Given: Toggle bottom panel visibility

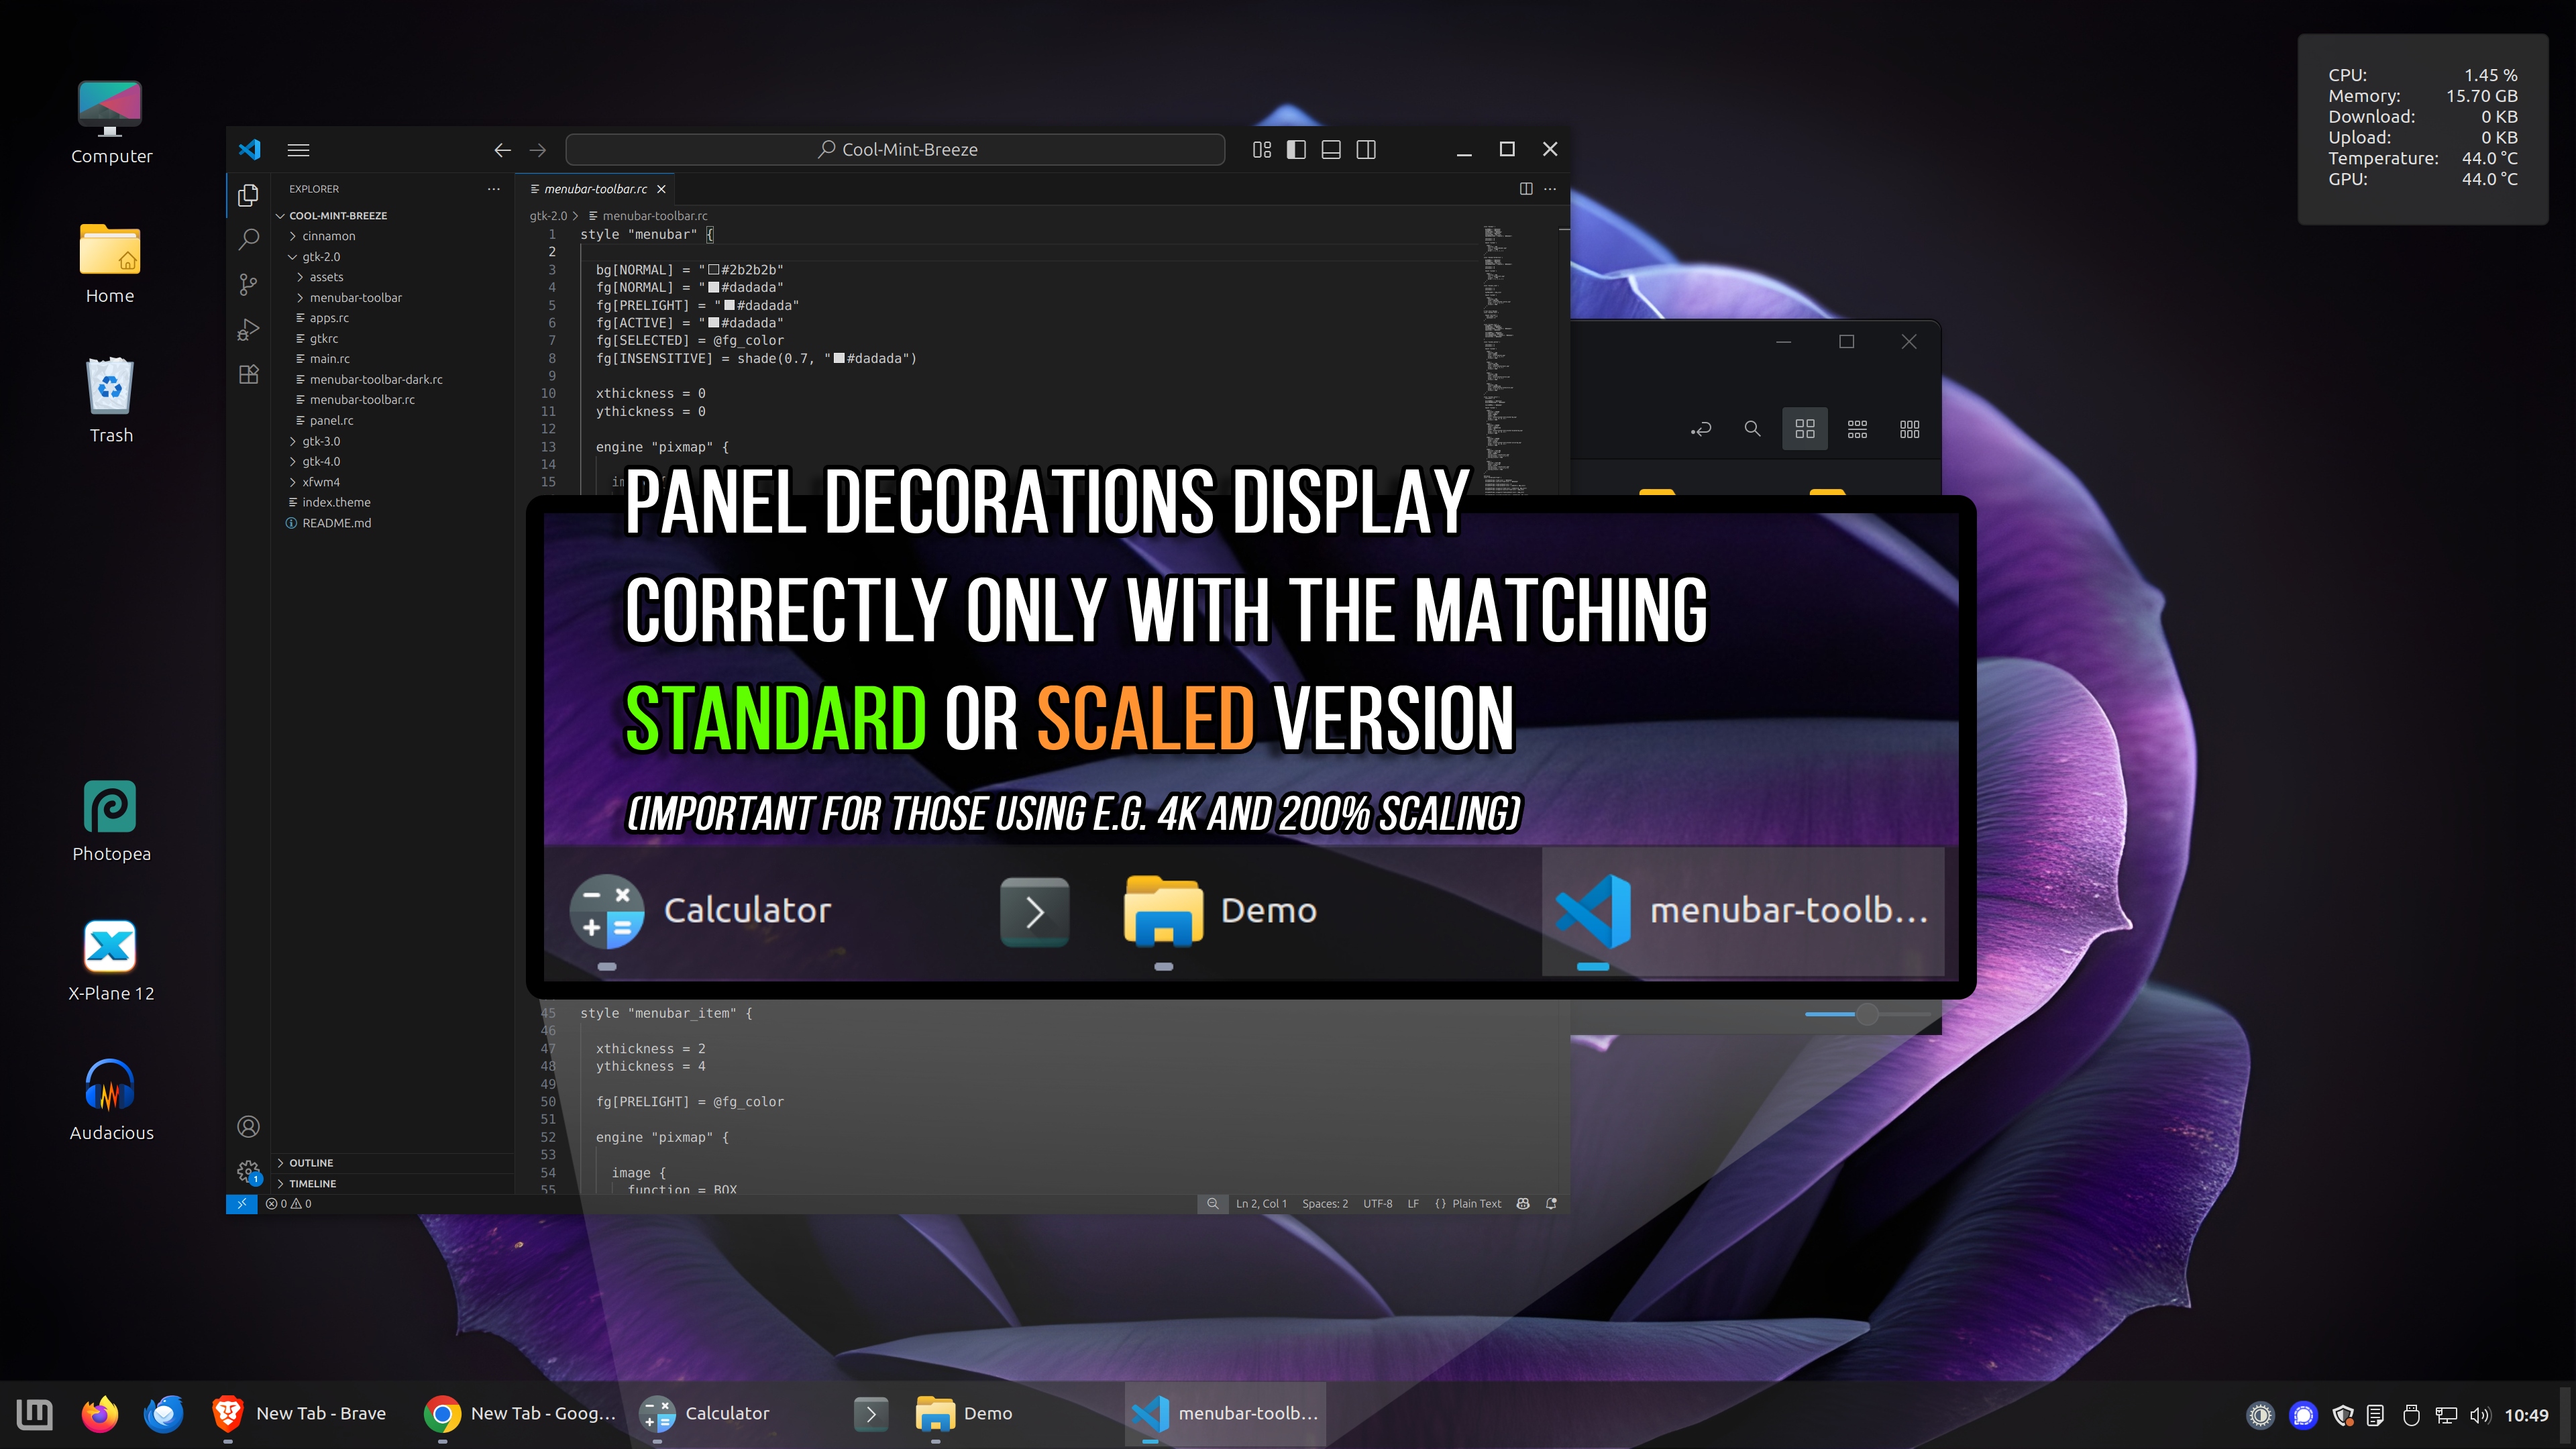Looking at the screenshot, I should click(x=1331, y=150).
